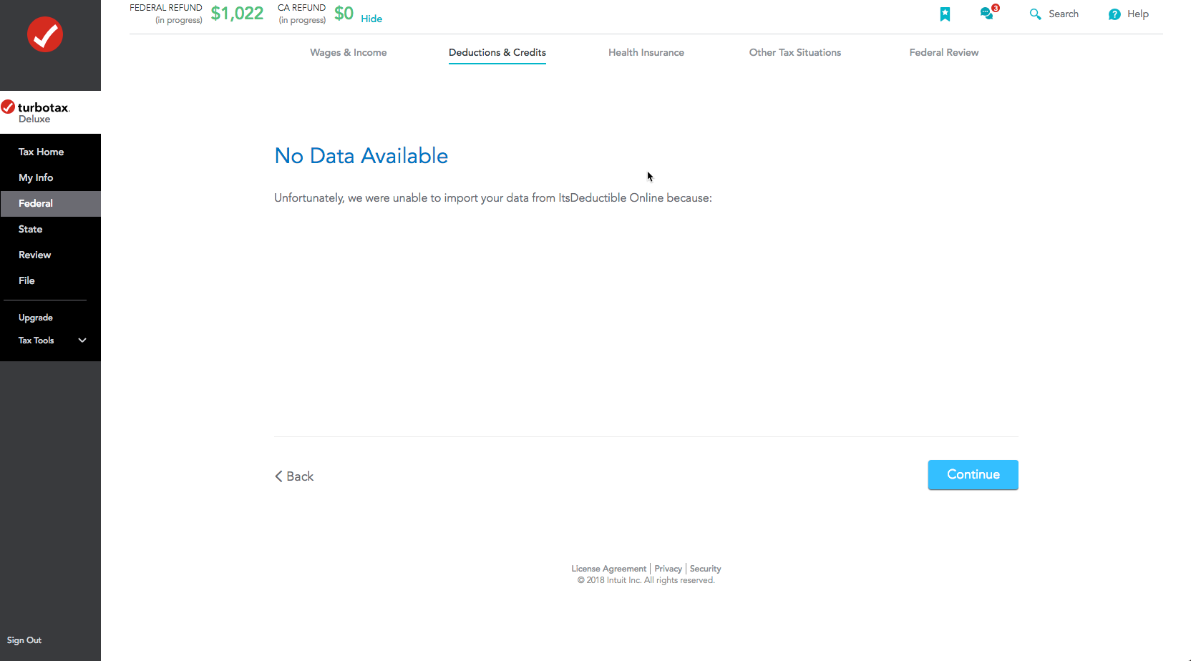
Task: Go to the Health Insurance tab
Action: click(646, 52)
